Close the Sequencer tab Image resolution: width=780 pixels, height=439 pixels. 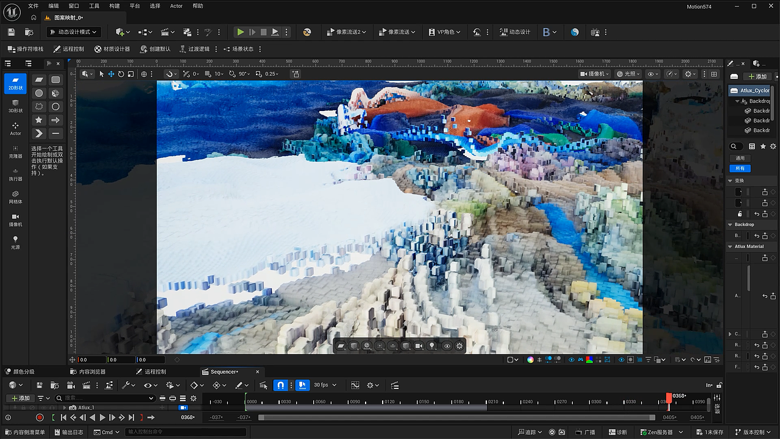257,371
